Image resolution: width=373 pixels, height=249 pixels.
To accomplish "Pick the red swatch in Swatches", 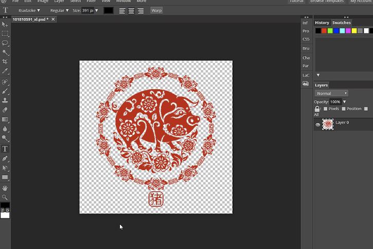I will 324,31.
